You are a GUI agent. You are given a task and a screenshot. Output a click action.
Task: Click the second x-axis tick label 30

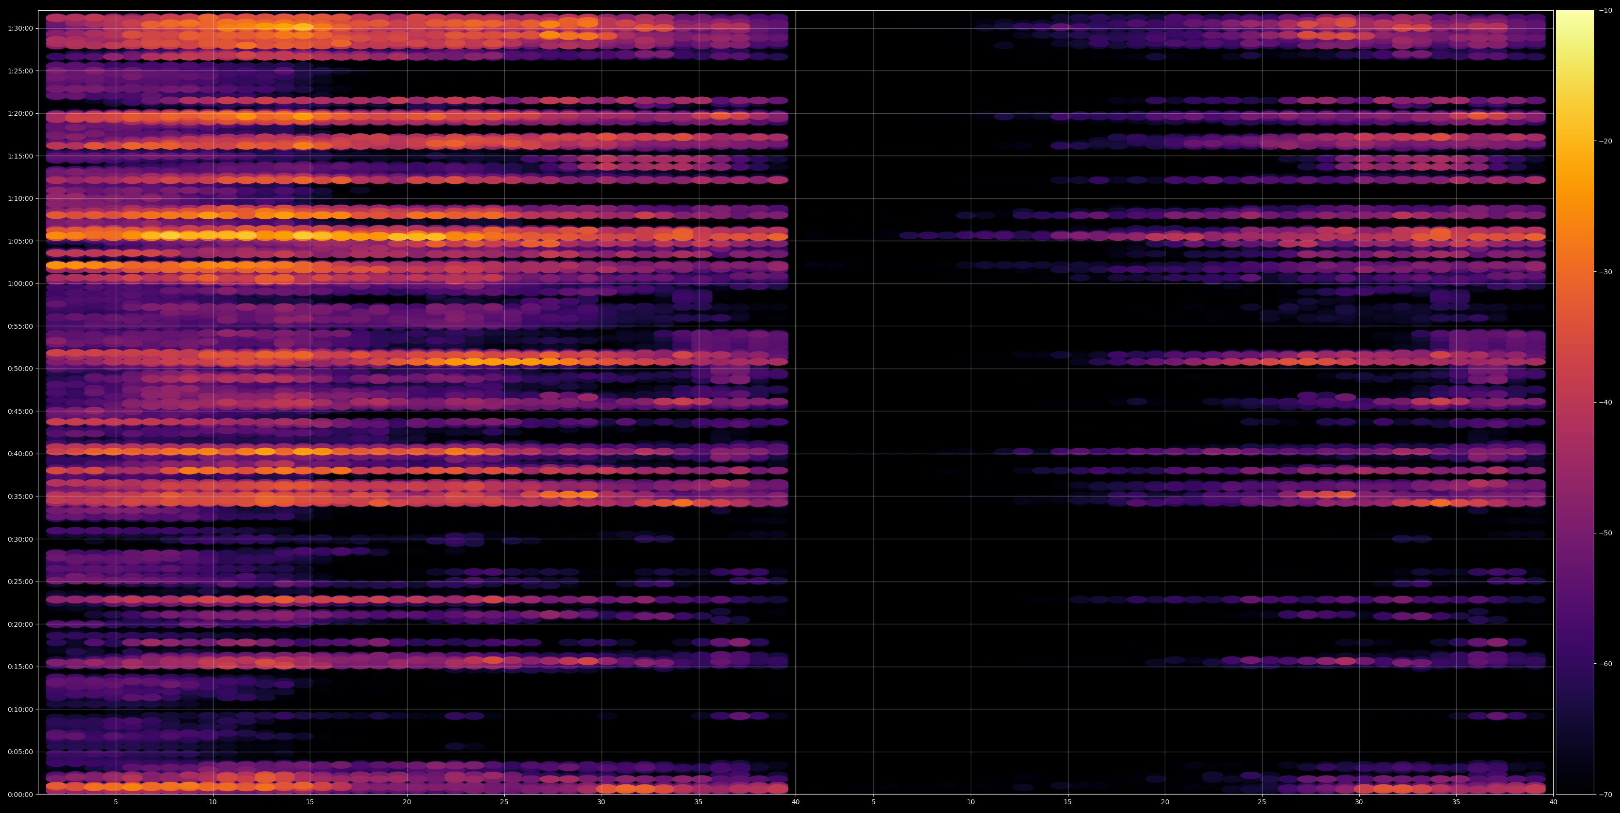[1359, 802]
